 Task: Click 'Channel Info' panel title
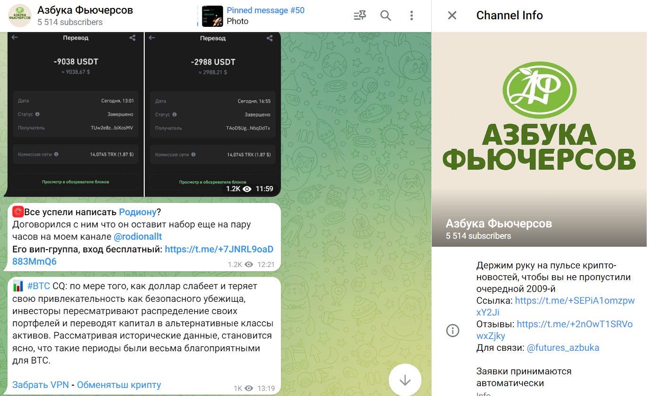[510, 16]
